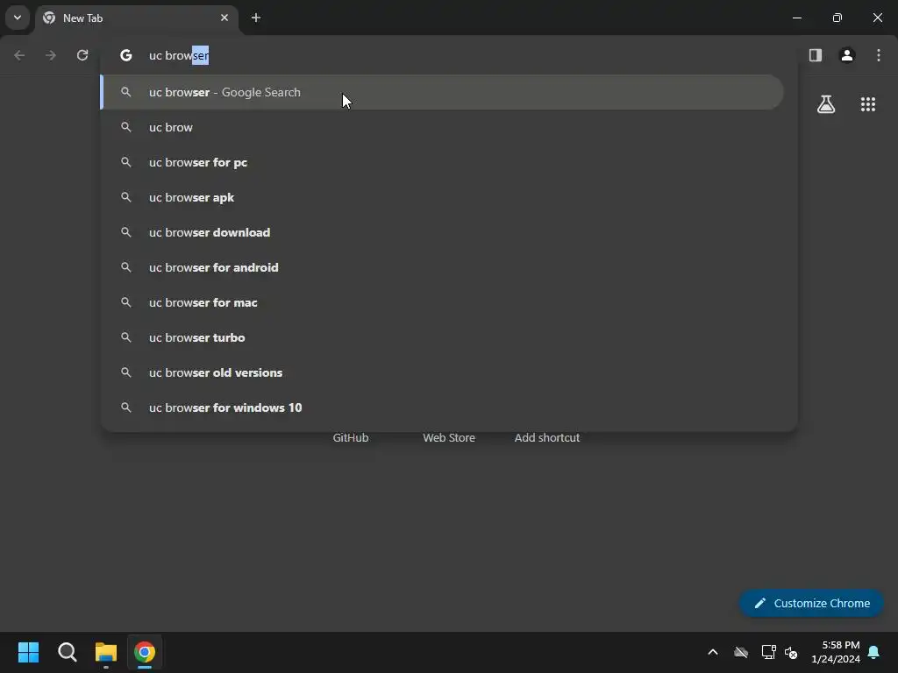Open File Explorer from taskbar

106,652
